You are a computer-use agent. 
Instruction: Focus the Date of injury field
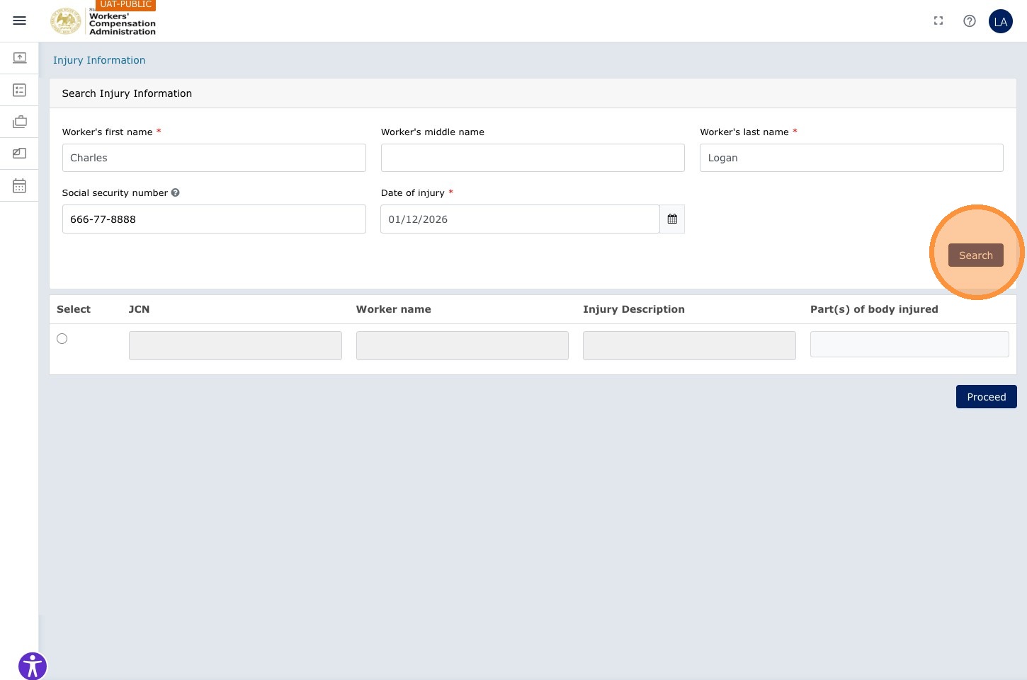(520, 219)
